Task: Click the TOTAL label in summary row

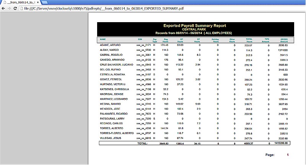Action: pos(143,144)
